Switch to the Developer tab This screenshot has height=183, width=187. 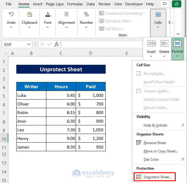pos(134,4)
